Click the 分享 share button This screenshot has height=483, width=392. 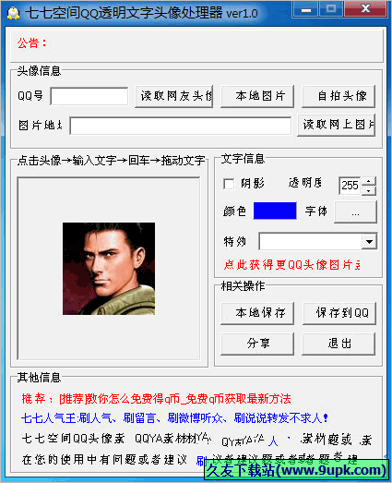click(257, 344)
